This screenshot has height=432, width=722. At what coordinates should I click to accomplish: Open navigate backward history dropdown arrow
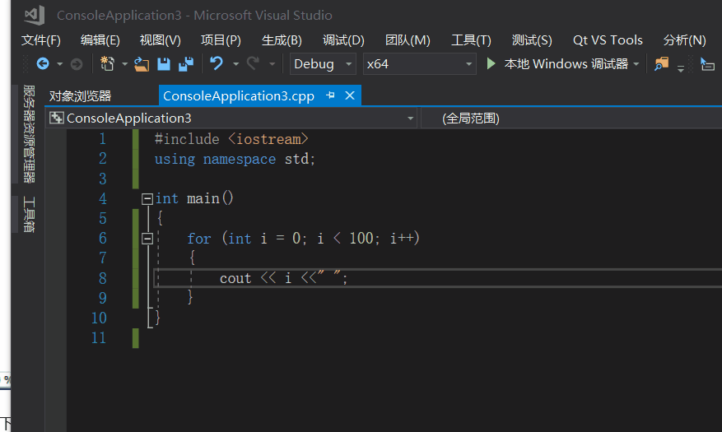click(x=60, y=64)
